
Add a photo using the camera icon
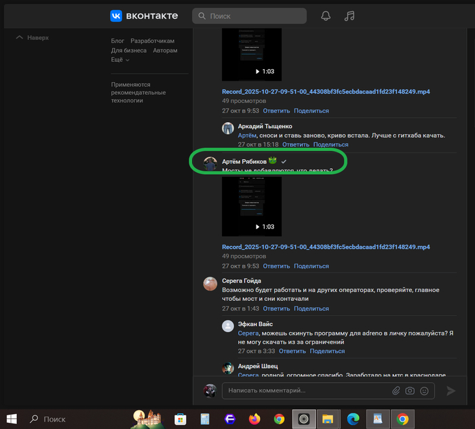(410, 390)
